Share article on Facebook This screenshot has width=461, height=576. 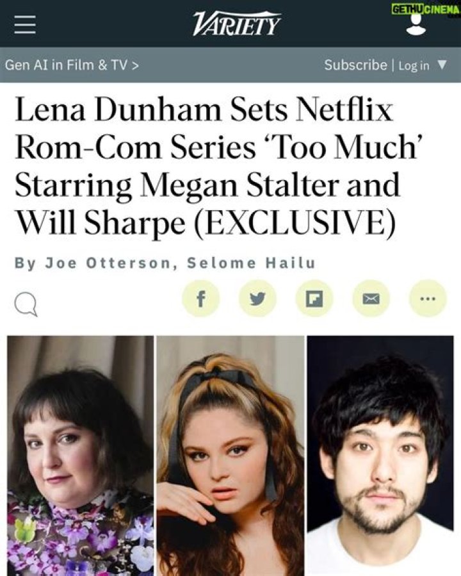(x=200, y=299)
